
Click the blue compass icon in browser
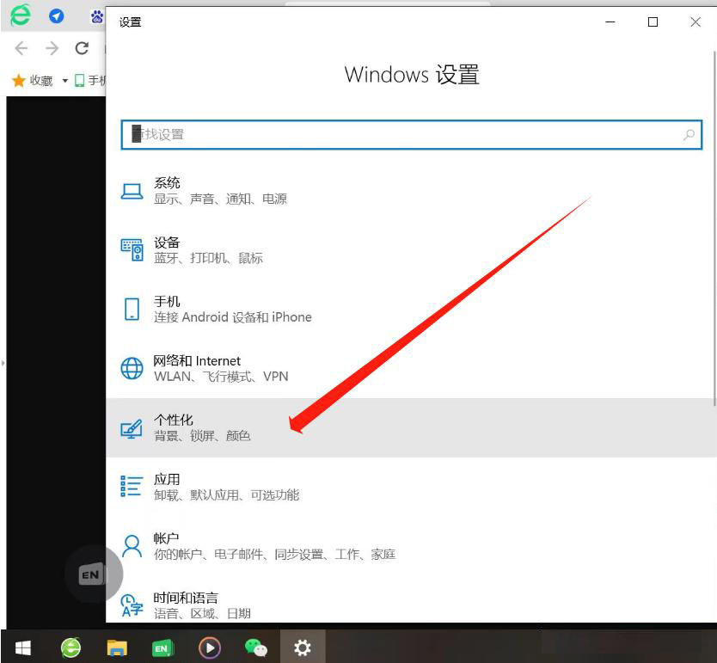[56, 16]
